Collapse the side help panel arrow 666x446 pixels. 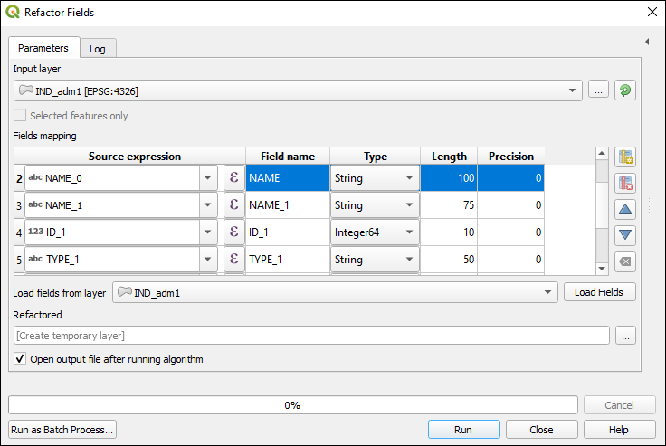point(647,42)
